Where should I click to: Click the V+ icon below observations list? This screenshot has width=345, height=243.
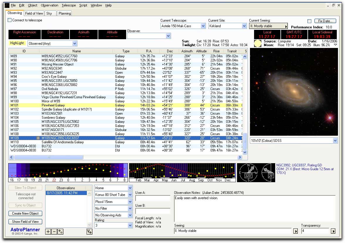(89, 232)
